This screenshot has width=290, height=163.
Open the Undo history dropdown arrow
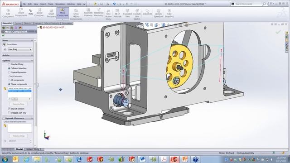point(117,4)
